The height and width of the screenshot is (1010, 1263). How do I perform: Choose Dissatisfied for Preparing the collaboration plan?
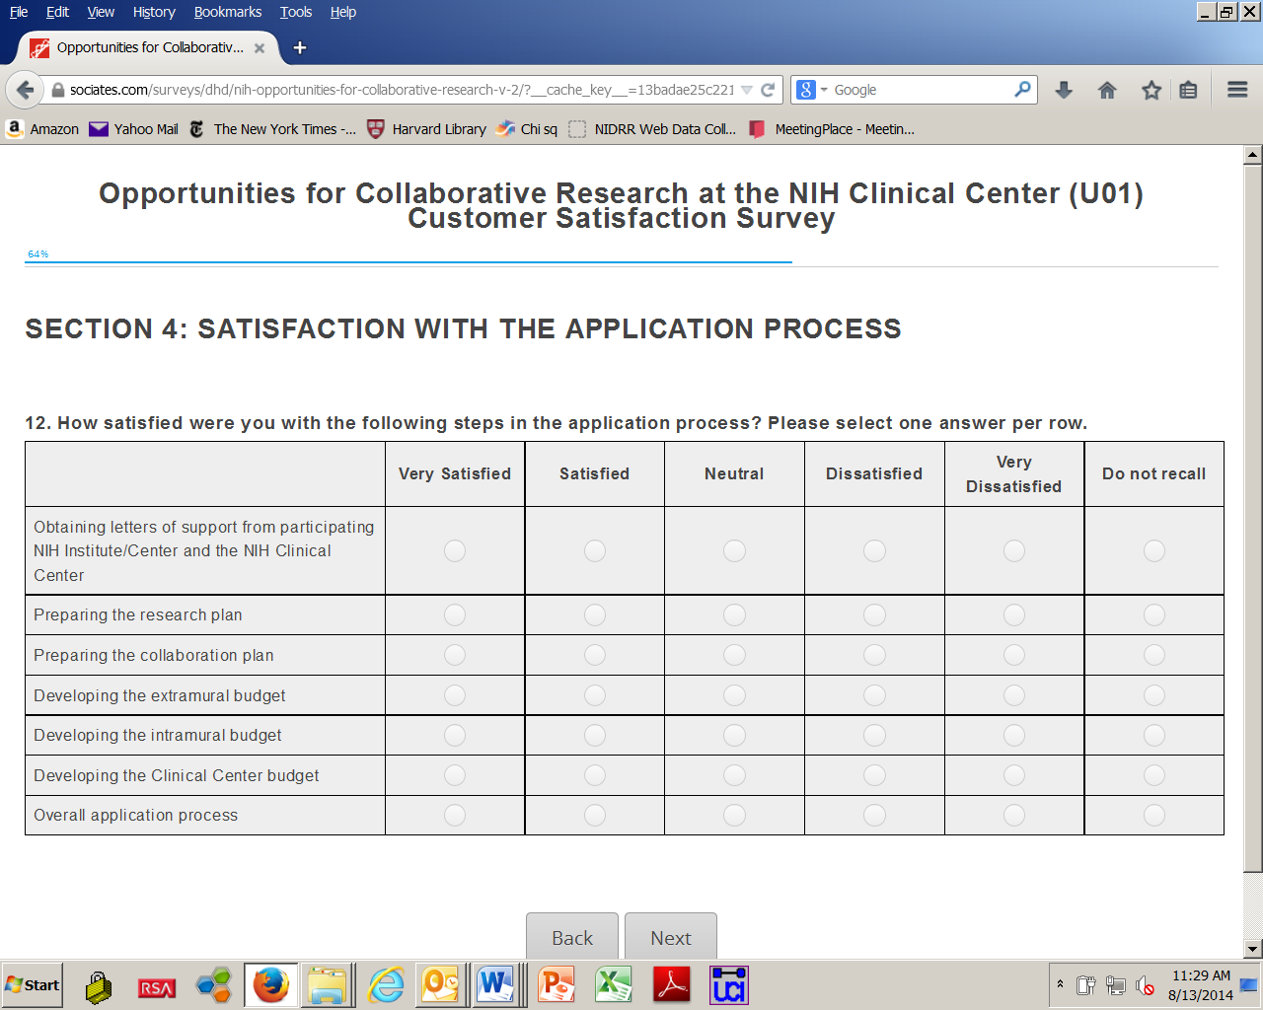pyautogui.click(x=875, y=655)
